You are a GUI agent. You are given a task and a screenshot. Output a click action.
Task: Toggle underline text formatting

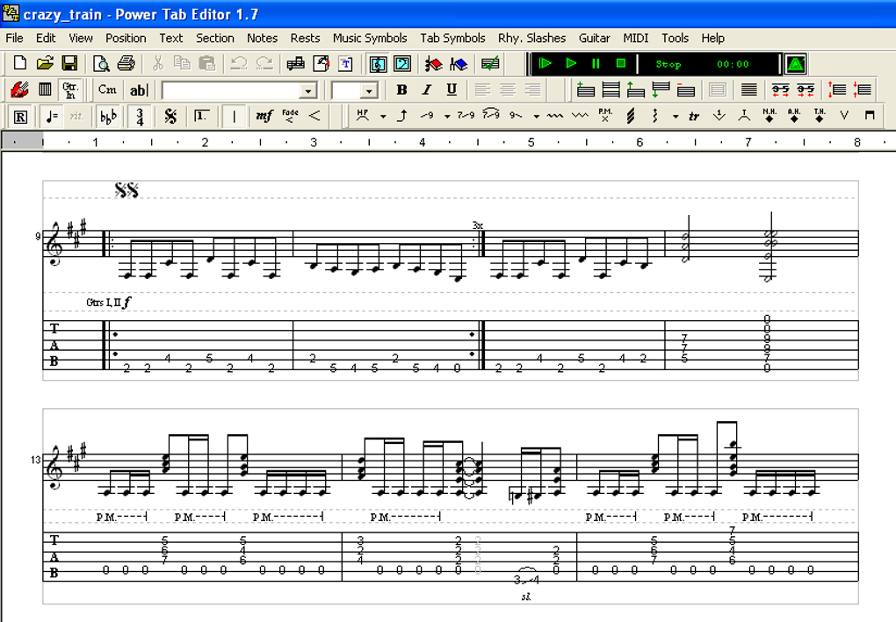coord(452,89)
